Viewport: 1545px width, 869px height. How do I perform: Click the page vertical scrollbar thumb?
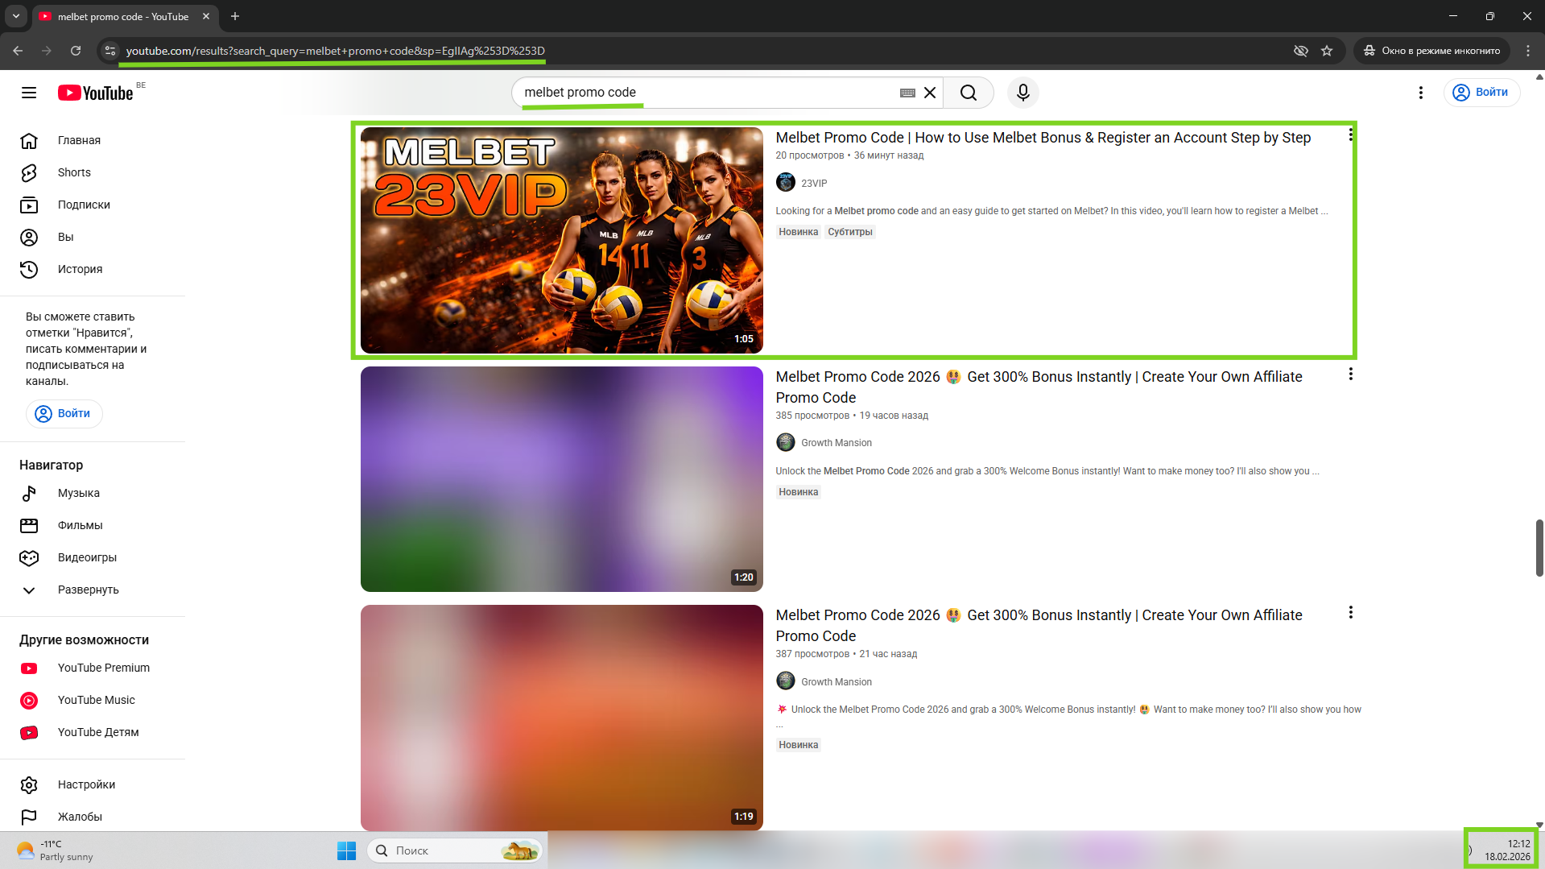tap(1539, 548)
